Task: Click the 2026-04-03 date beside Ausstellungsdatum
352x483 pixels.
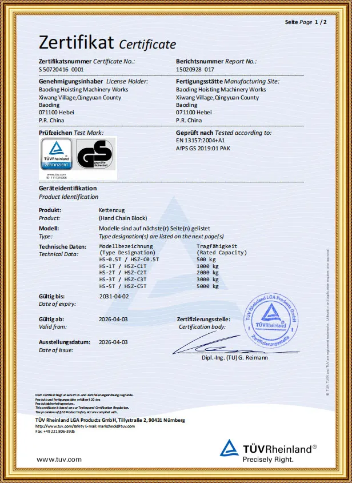Action: pos(113,342)
